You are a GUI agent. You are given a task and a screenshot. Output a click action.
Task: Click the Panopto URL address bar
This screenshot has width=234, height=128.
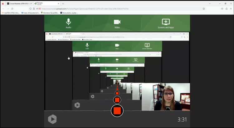(119, 9)
